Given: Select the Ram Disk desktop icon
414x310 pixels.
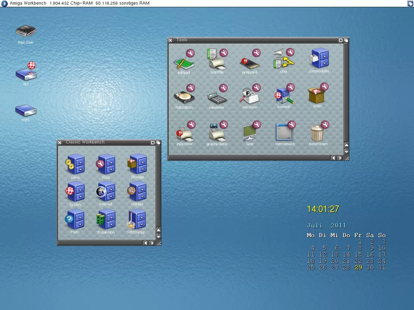Looking at the screenshot, I should click(x=26, y=32).
